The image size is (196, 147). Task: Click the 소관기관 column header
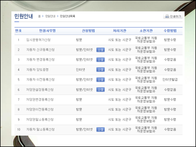(146, 31)
